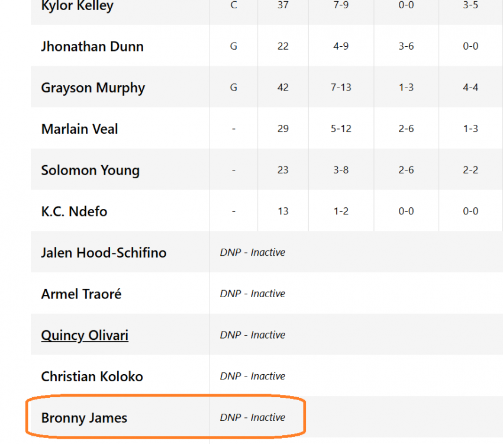Click K.C. Ndefo's 13 minutes cell

(x=283, y=211)
